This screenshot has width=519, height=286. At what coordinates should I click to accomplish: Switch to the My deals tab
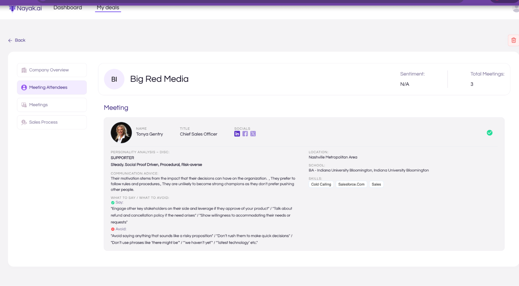tap(108, 8)
